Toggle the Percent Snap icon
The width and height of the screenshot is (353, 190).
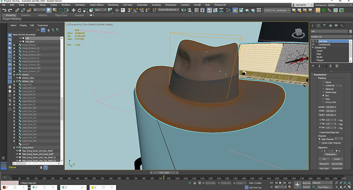click(x=142, y=10)
